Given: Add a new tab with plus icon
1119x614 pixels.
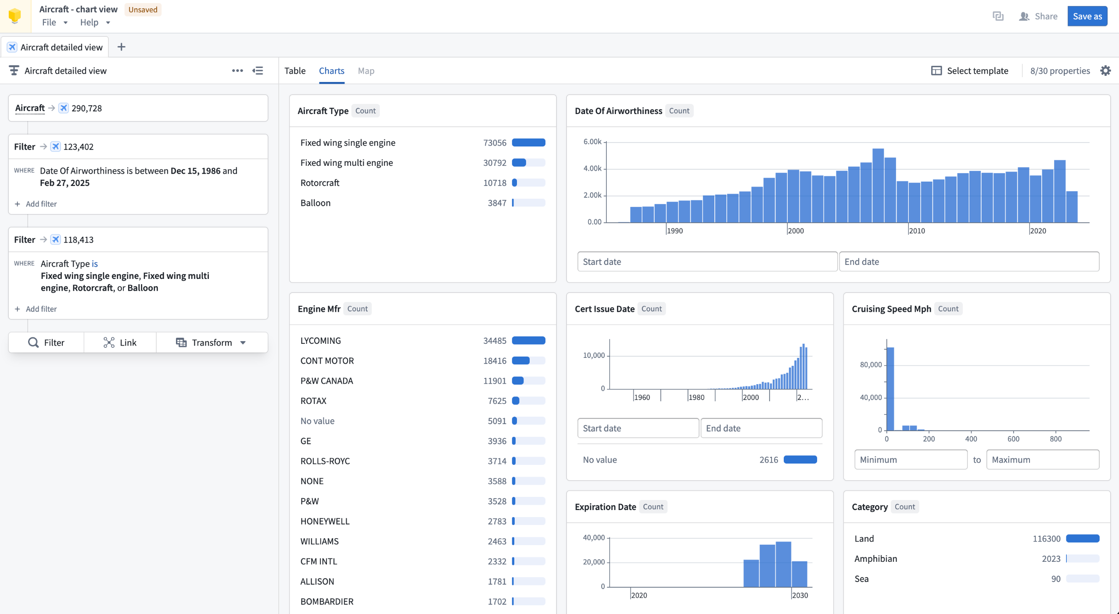Looking at the screenshot, I should 122,47.
